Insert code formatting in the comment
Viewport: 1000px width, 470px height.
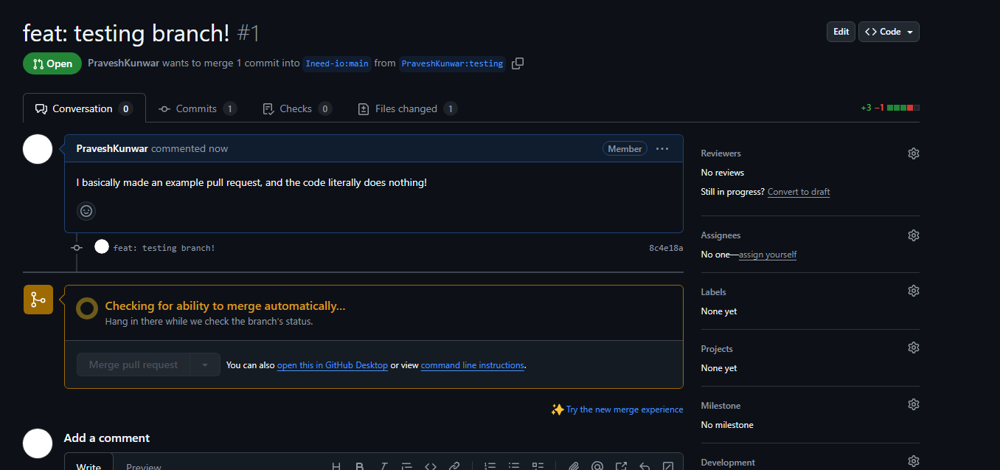pos(431,466)
